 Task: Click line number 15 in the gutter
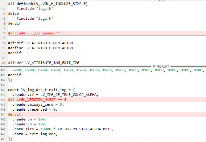pos(3,33)
